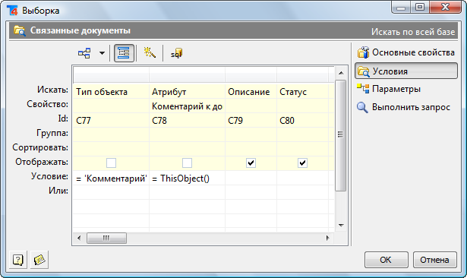
Task: Click the C77 Id cell
Action: 111,120
